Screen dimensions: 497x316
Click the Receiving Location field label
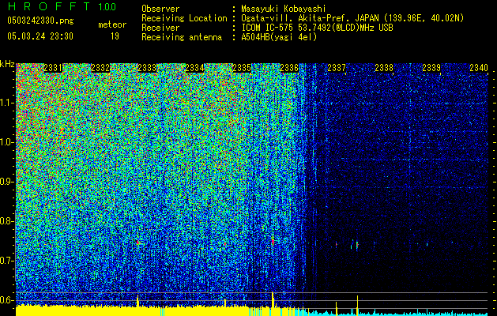pos(184,18)
